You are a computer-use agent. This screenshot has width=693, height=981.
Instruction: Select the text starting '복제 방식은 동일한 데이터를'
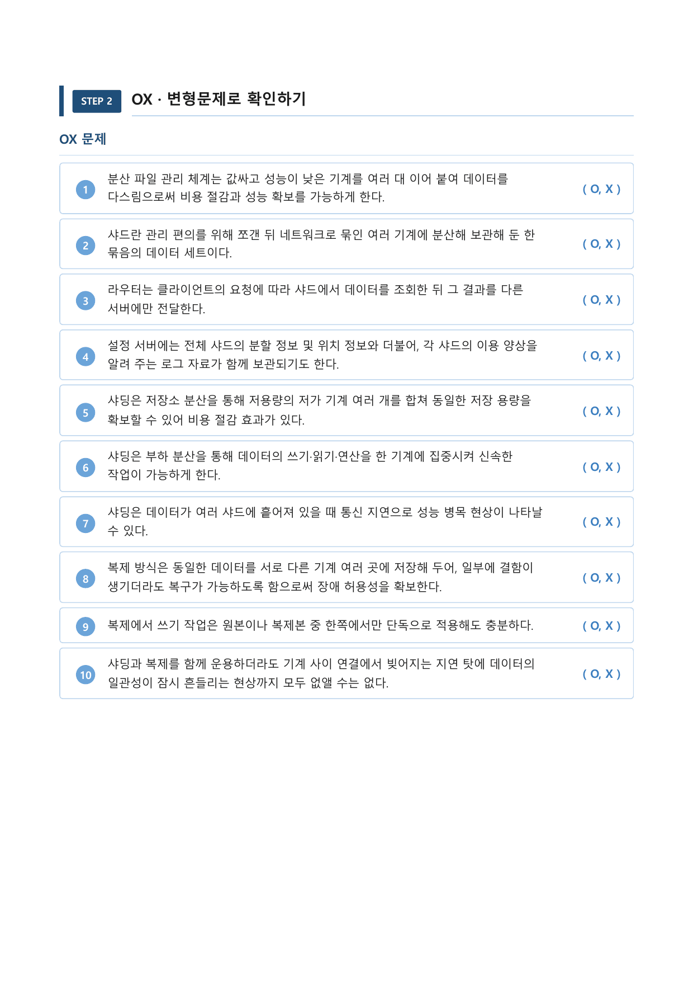pos(320,577)
